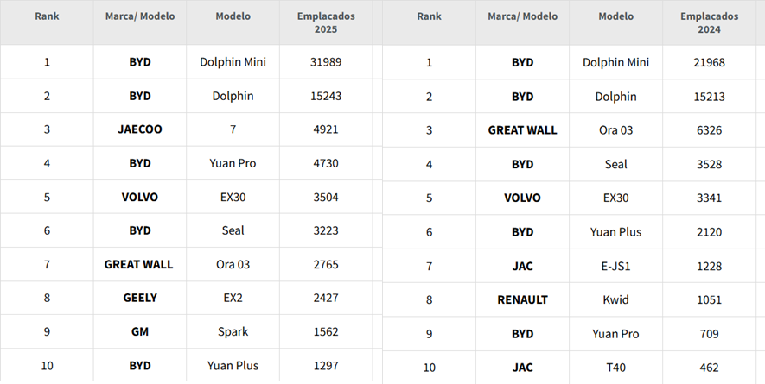The image size is (765, 384).
Task: Click the T40 model cell
Action: [615, 368]
